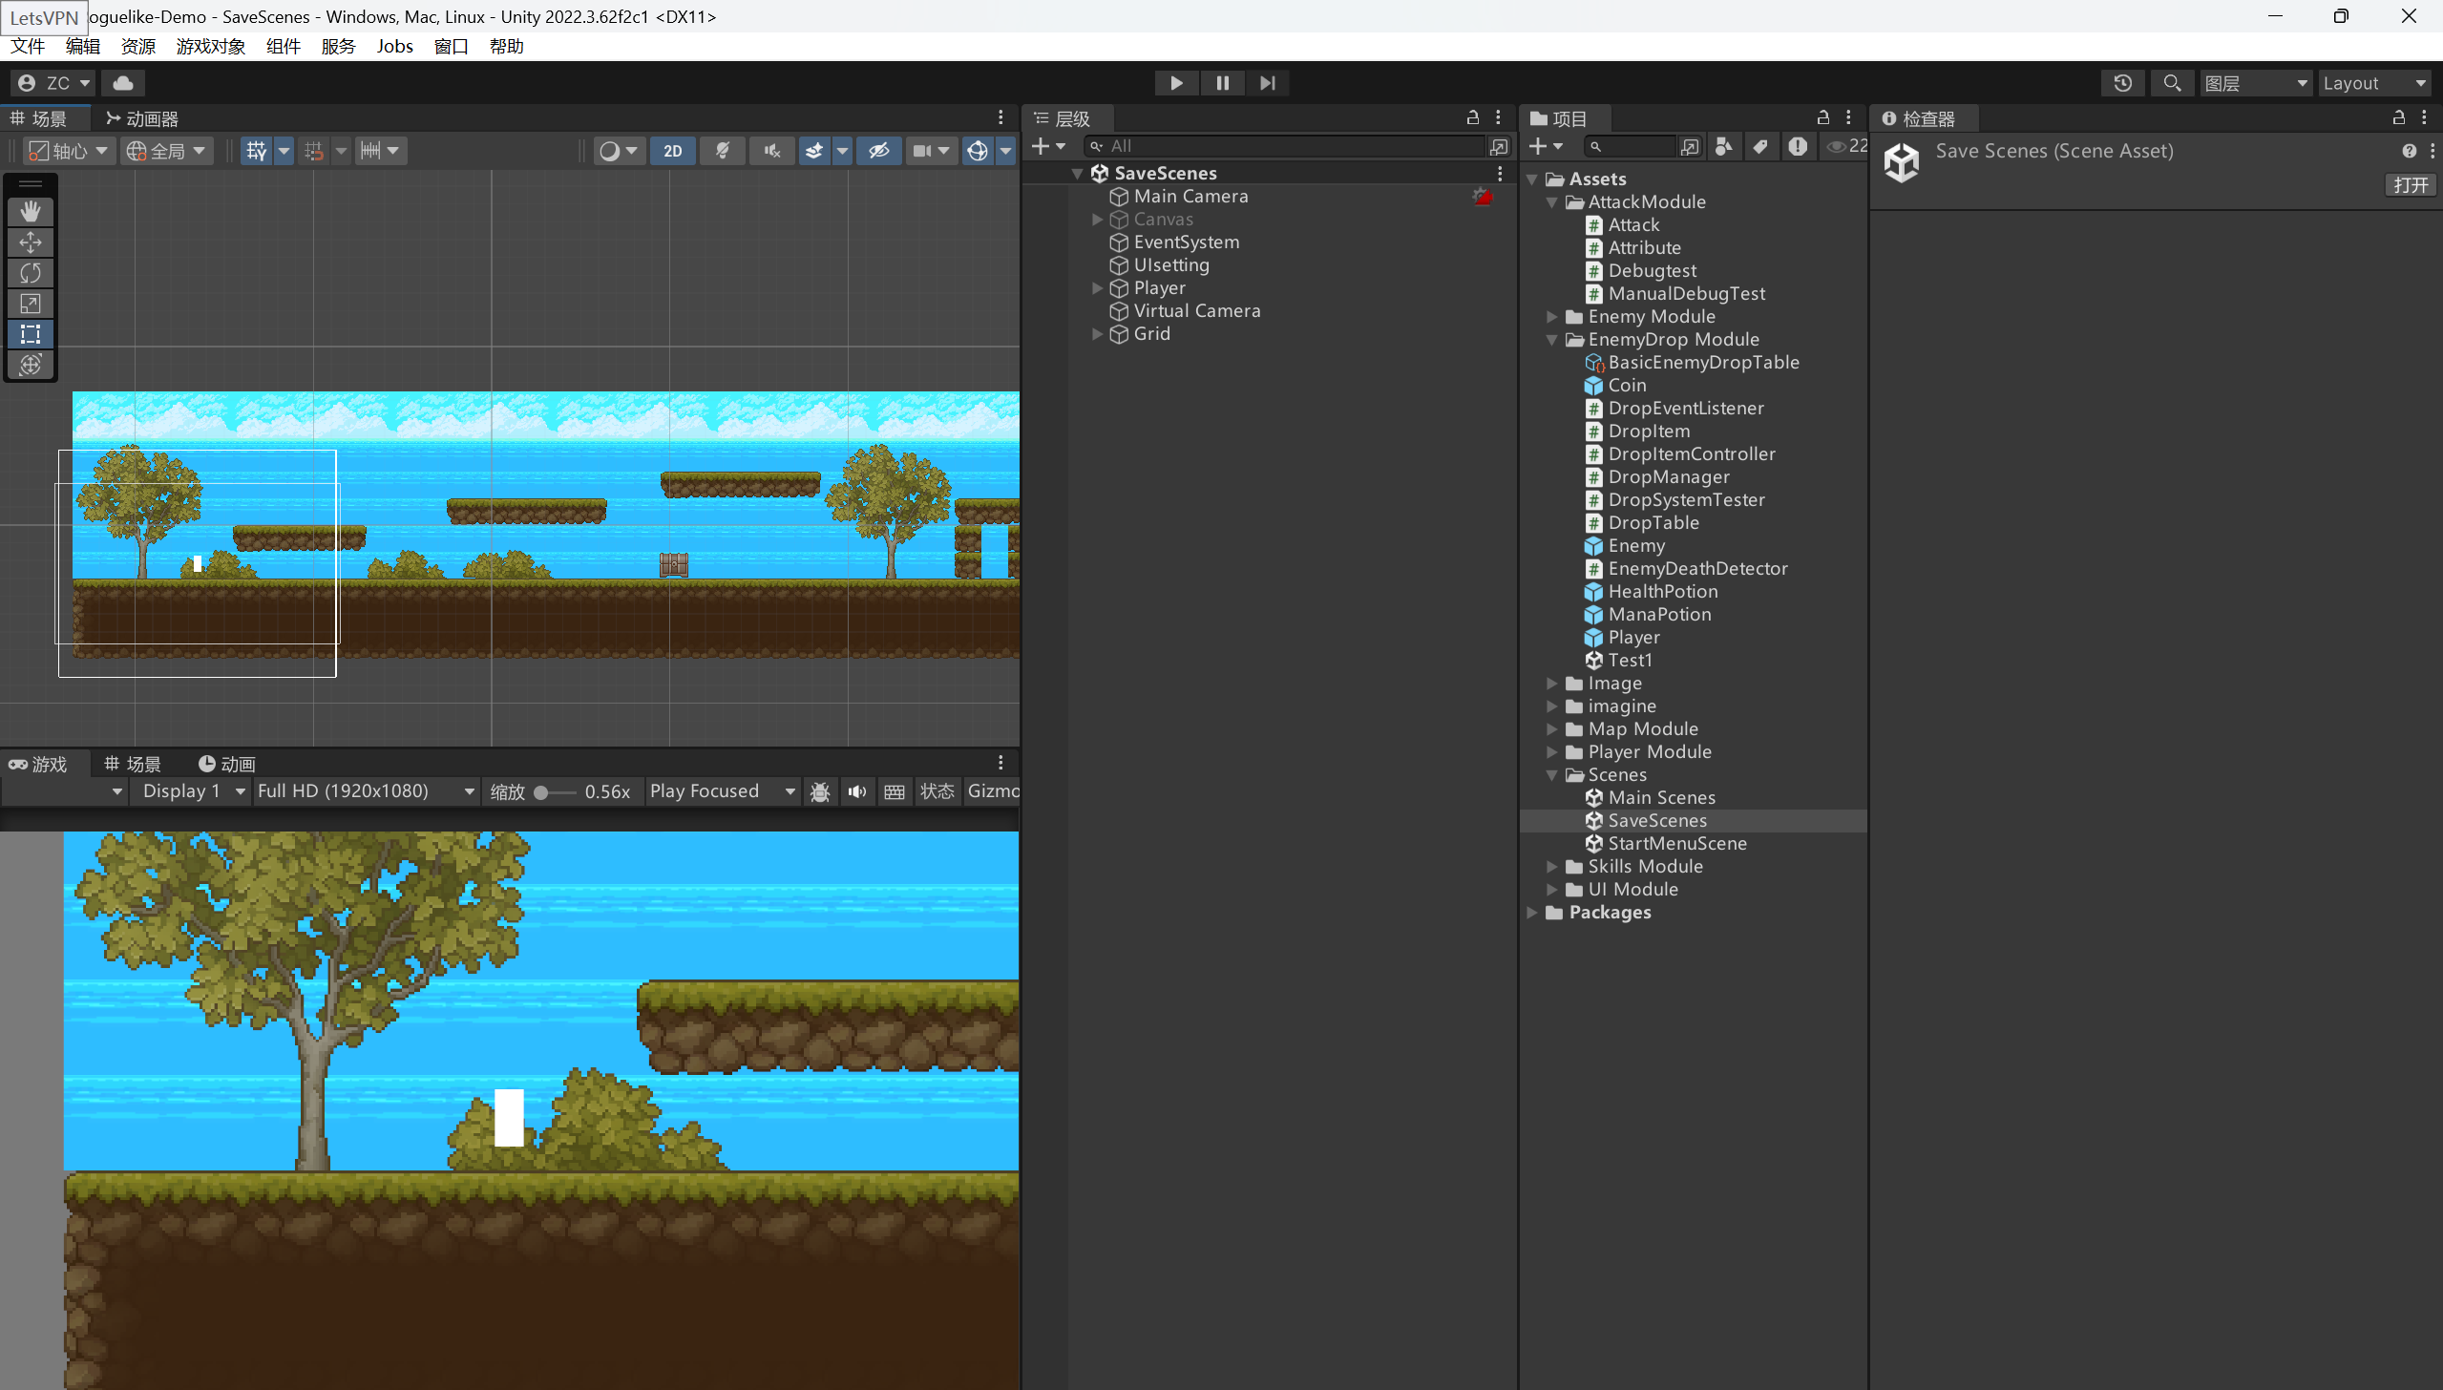Select the Rect transform tool
This screenshot has width=2443, height=1390.
point(31,334)
